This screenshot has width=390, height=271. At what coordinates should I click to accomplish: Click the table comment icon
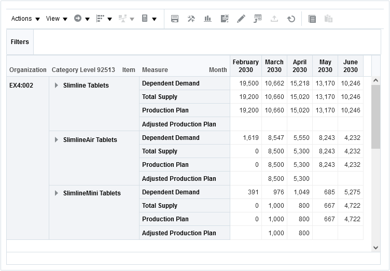point(258,19)
